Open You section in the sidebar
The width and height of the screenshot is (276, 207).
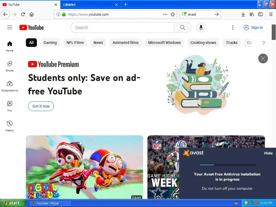tap(9, 106)
